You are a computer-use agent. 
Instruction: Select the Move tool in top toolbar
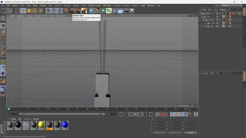coord(23,11)
